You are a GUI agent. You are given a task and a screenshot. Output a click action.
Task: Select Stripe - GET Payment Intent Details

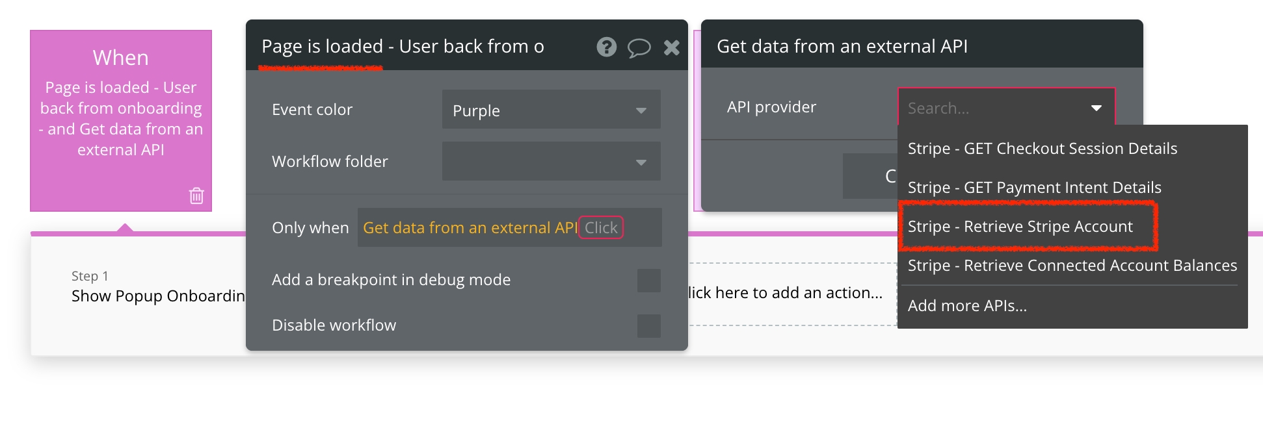point(1034,187)
